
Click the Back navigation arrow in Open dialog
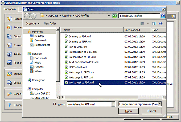(27, 16)
